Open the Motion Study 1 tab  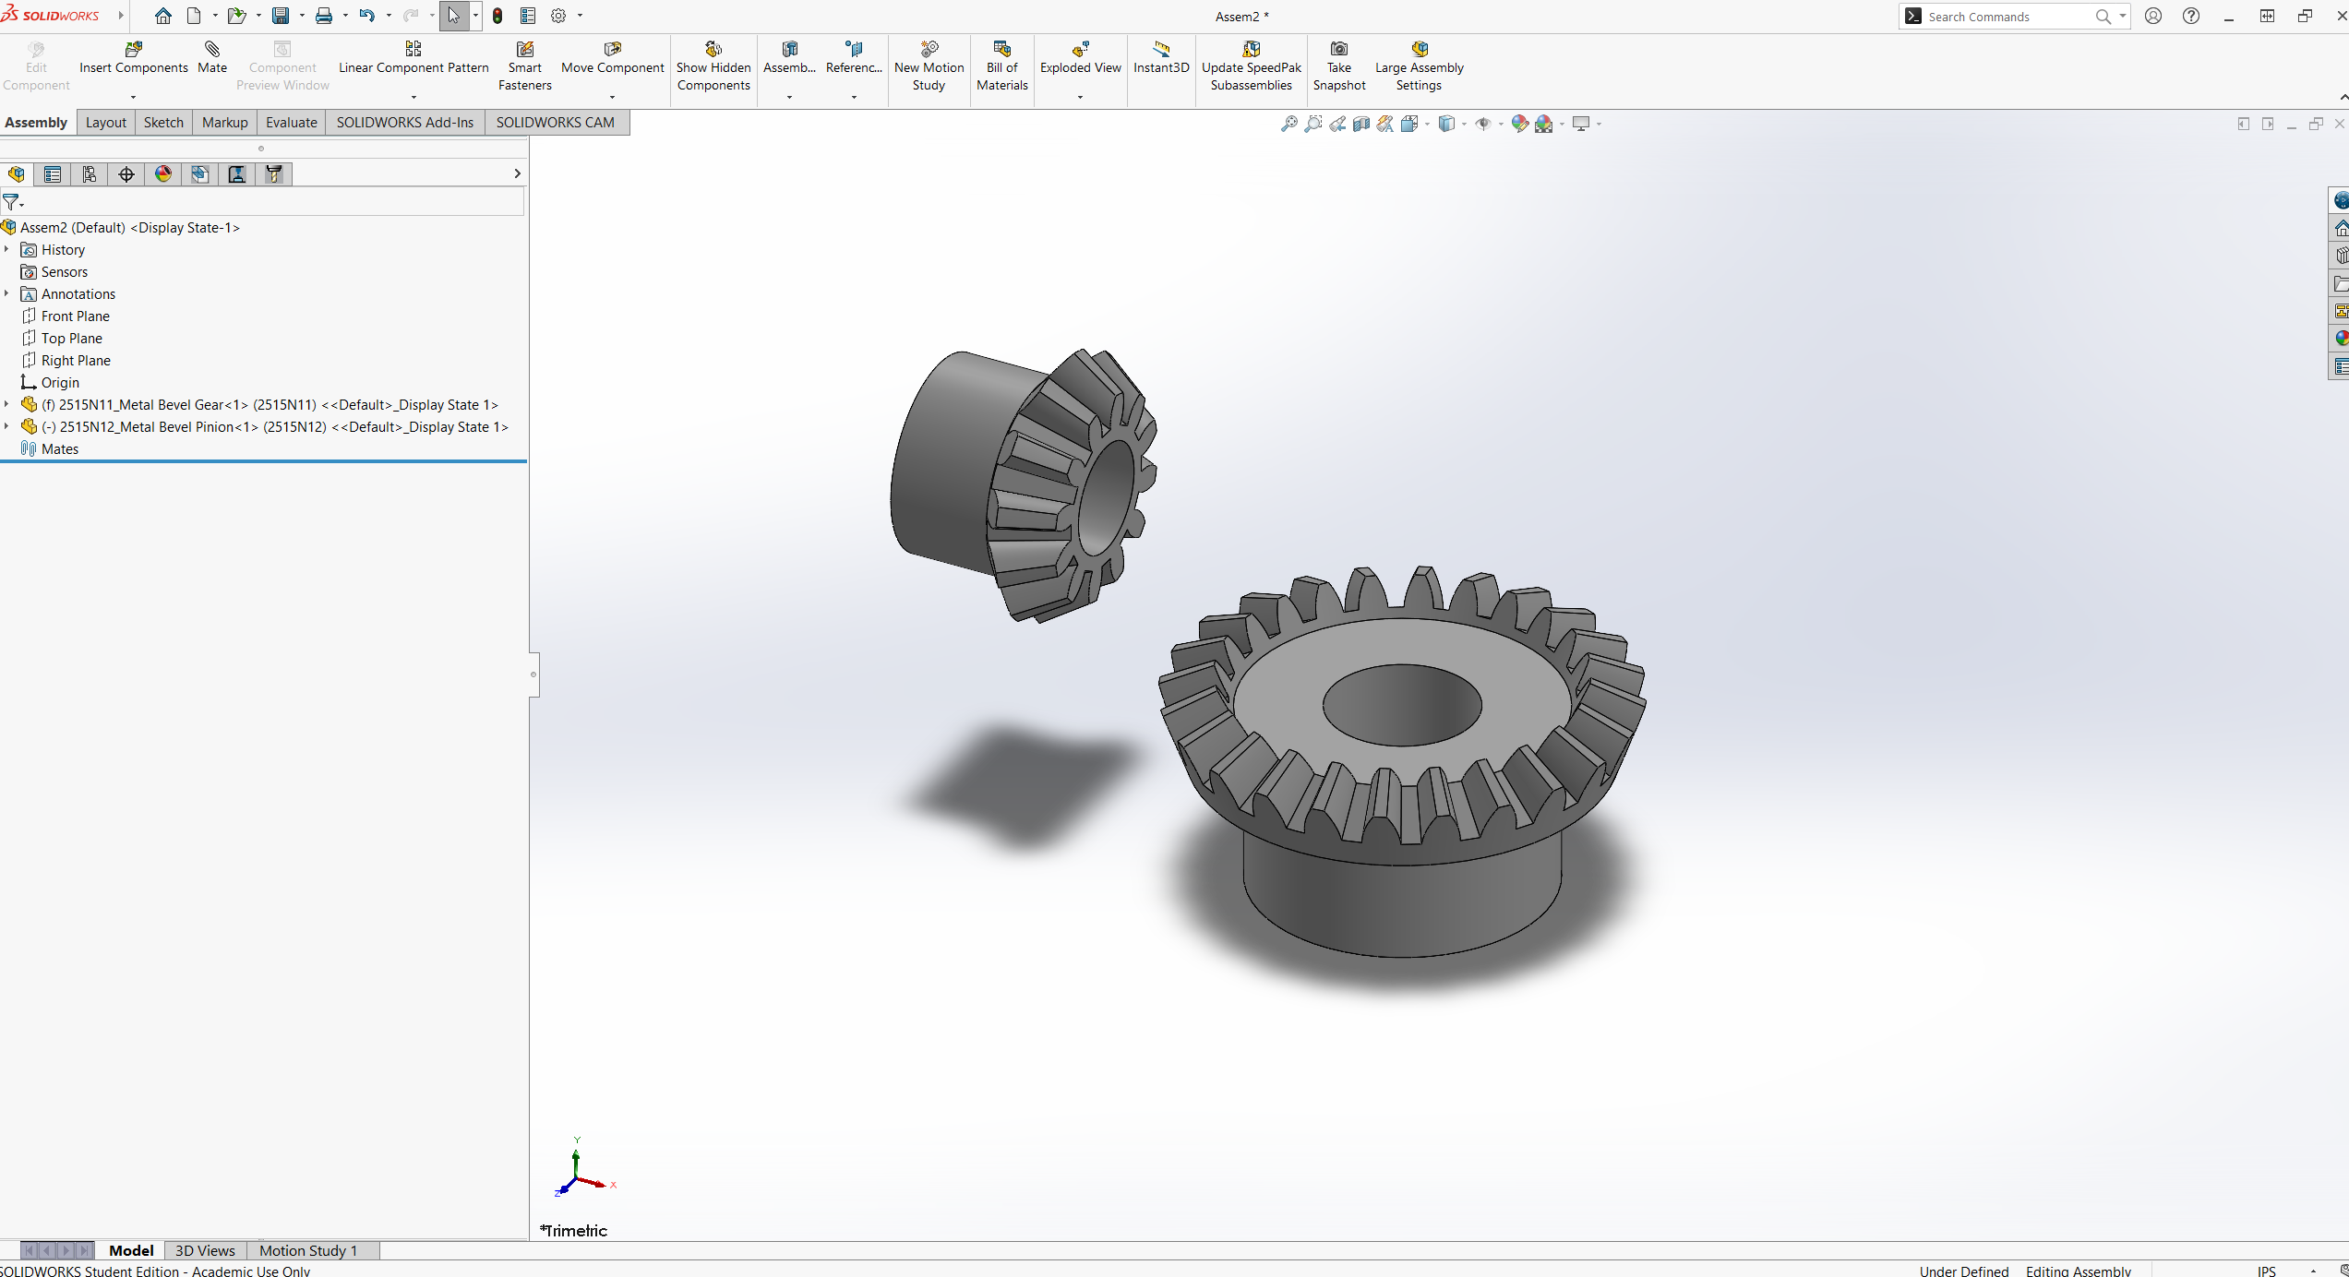pyautogui.click(x=307, y=1250)
